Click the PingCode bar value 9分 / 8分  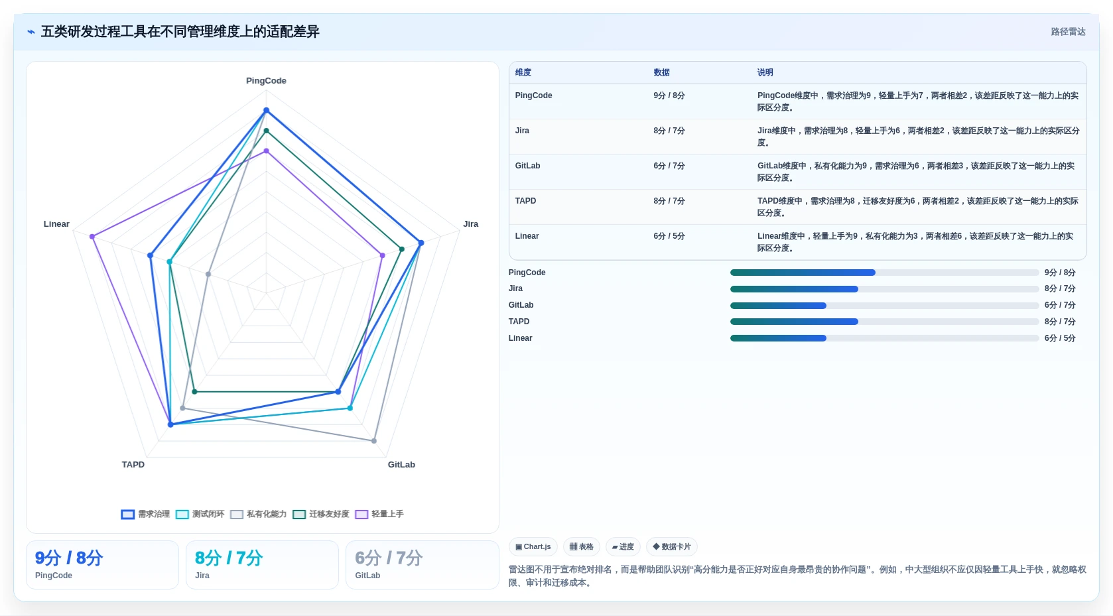(x=1060, y=273)
